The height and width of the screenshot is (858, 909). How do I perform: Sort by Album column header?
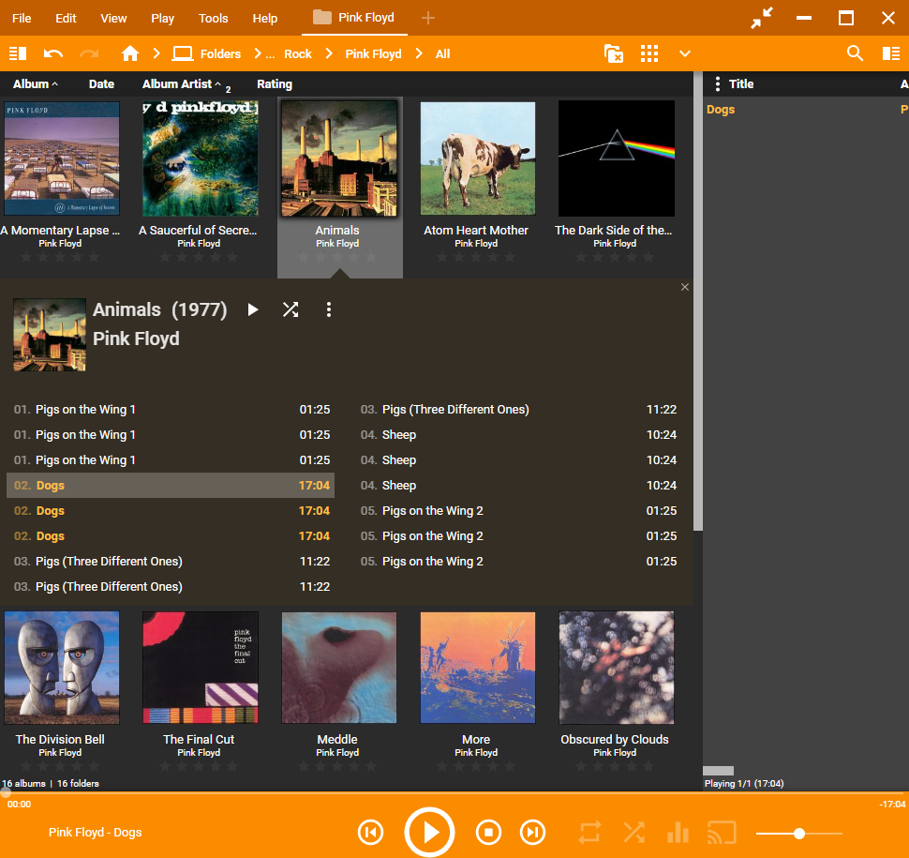31,83
